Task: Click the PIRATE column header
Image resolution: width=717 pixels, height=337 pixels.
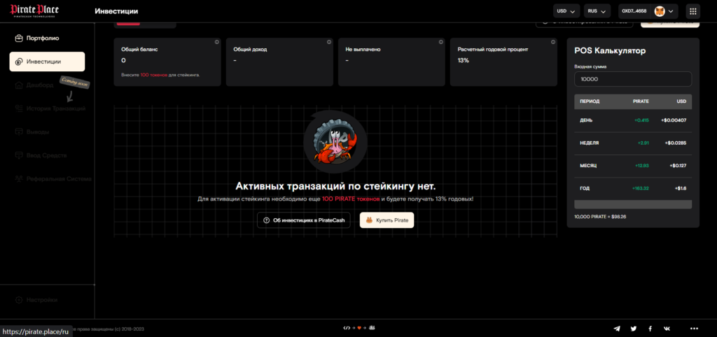Action: coord(641,101)
